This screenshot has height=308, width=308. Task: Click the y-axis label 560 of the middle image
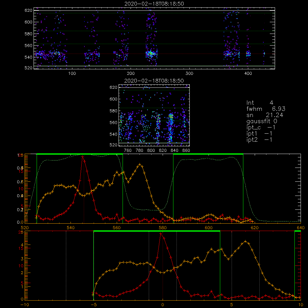(114, 123)
